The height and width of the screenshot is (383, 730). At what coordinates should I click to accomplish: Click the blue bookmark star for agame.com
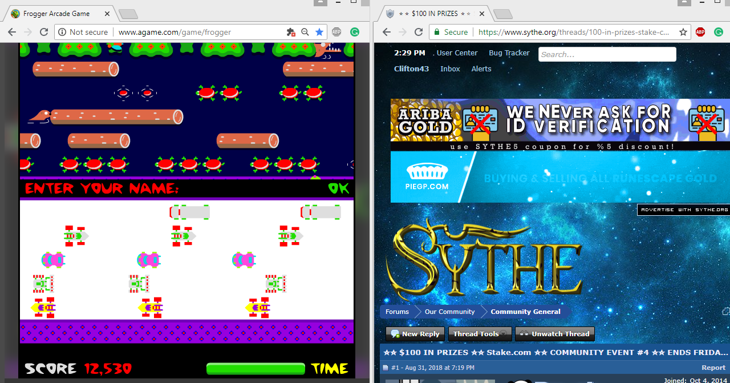319,33
